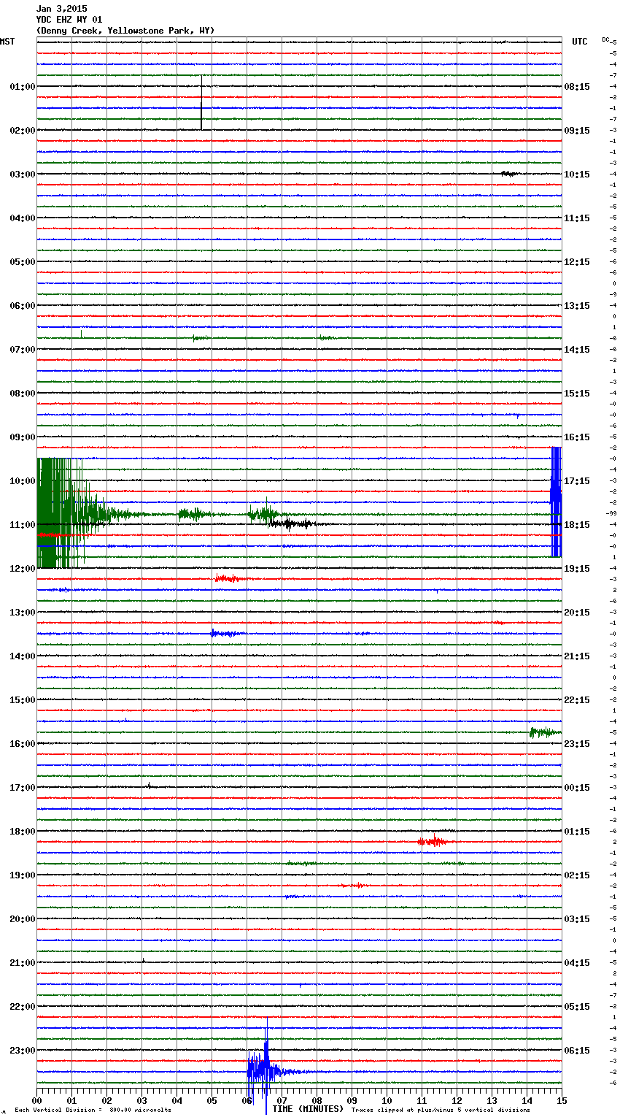
Task: Click the "UTC" axis header
Action: (x=580, y=42)
